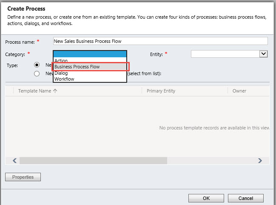Click inside the Entity combo box field
The width and height of the screenshot is (276, 205).
tap(225, 54)
